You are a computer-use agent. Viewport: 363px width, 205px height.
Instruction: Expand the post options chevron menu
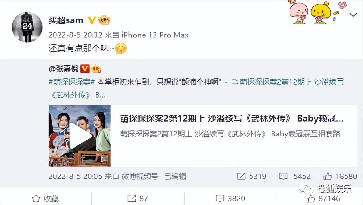(353, 15)
